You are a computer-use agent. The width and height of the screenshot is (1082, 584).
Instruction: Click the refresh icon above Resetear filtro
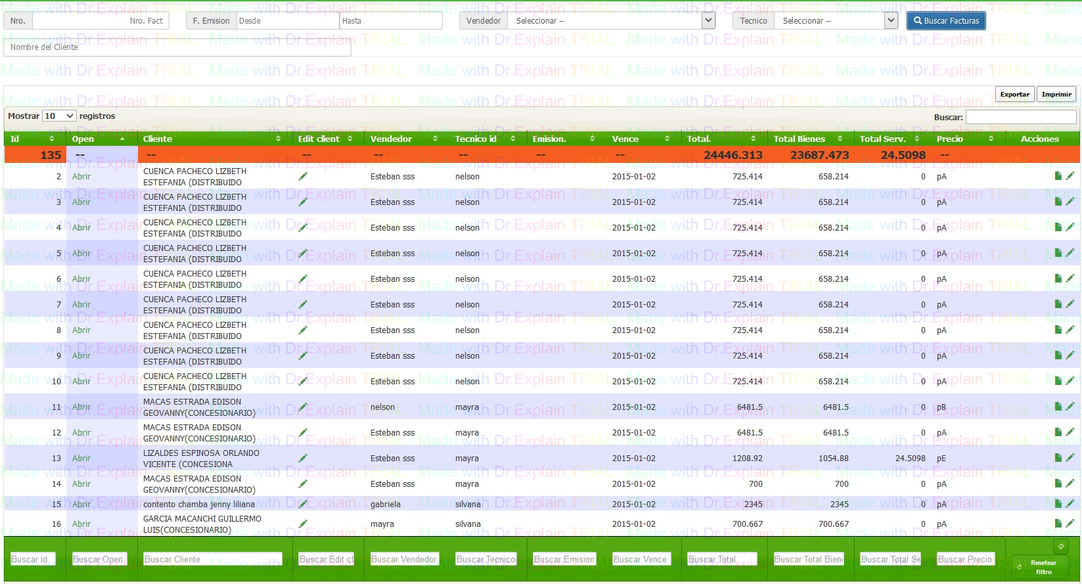click(x=1060, y=546)
